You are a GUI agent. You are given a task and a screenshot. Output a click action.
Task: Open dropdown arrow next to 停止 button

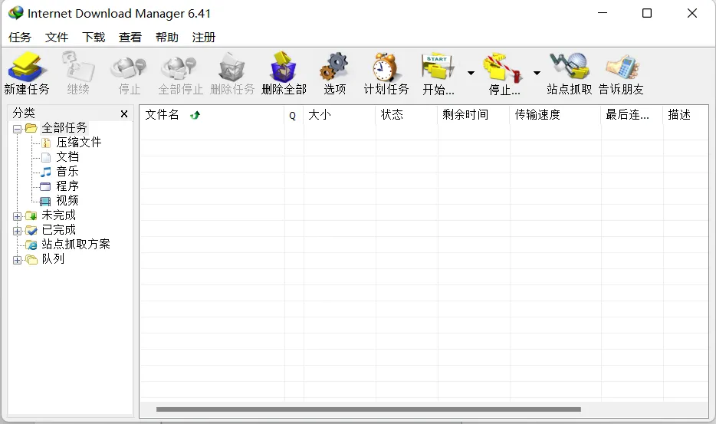tap(537, 74)
